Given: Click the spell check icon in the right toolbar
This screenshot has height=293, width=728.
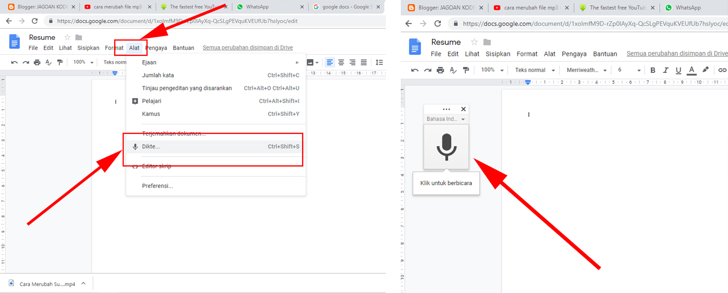Looking at the screenshot, I should coord(454,70).
